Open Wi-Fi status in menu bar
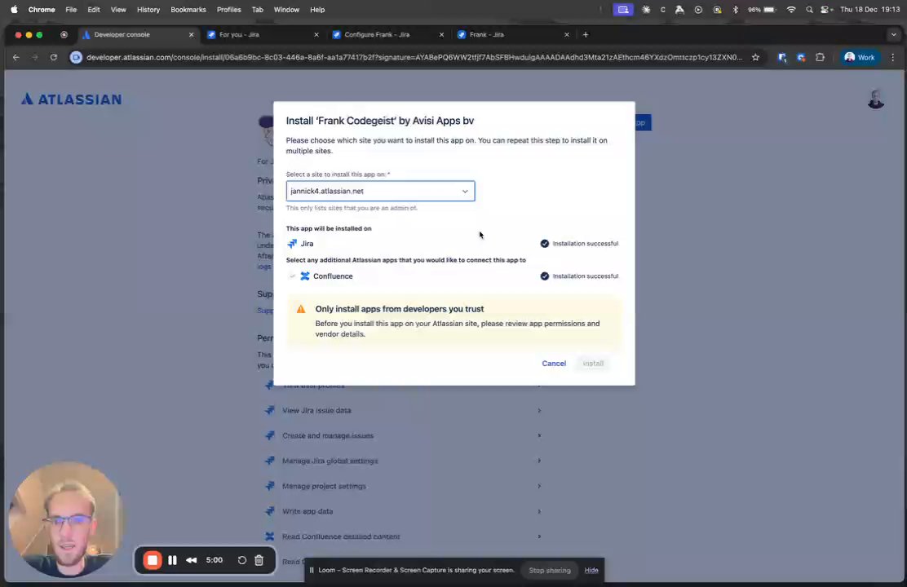 [x=791, y=10]
